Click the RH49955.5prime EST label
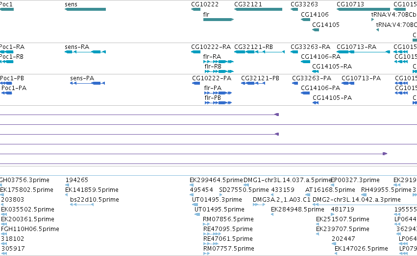 (x=386, y=190)
